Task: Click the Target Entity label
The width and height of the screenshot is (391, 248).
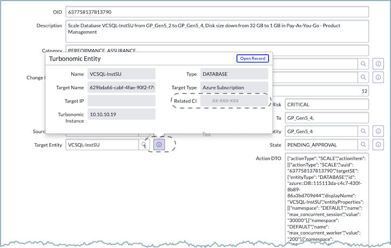Action: [x=48, y=145]
